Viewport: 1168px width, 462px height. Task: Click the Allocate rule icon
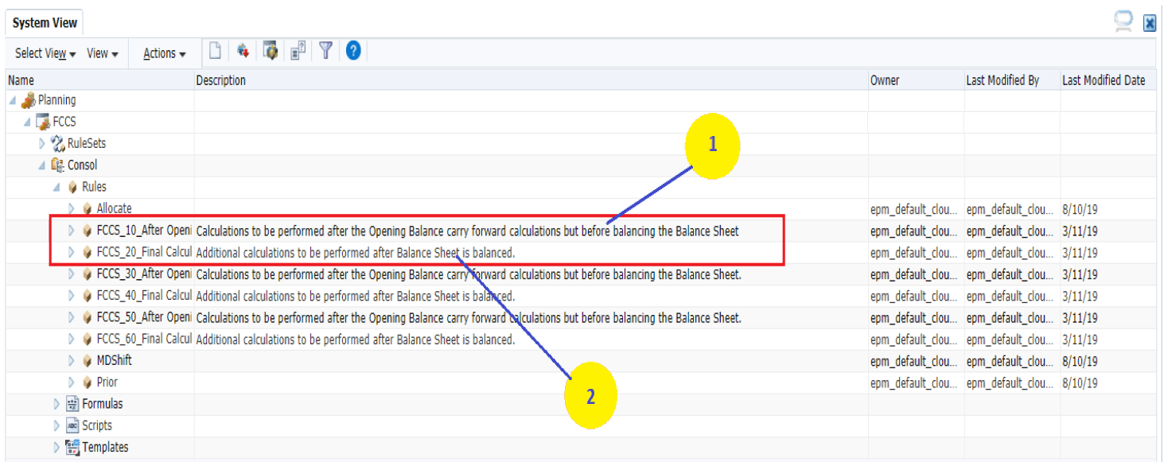88,209
